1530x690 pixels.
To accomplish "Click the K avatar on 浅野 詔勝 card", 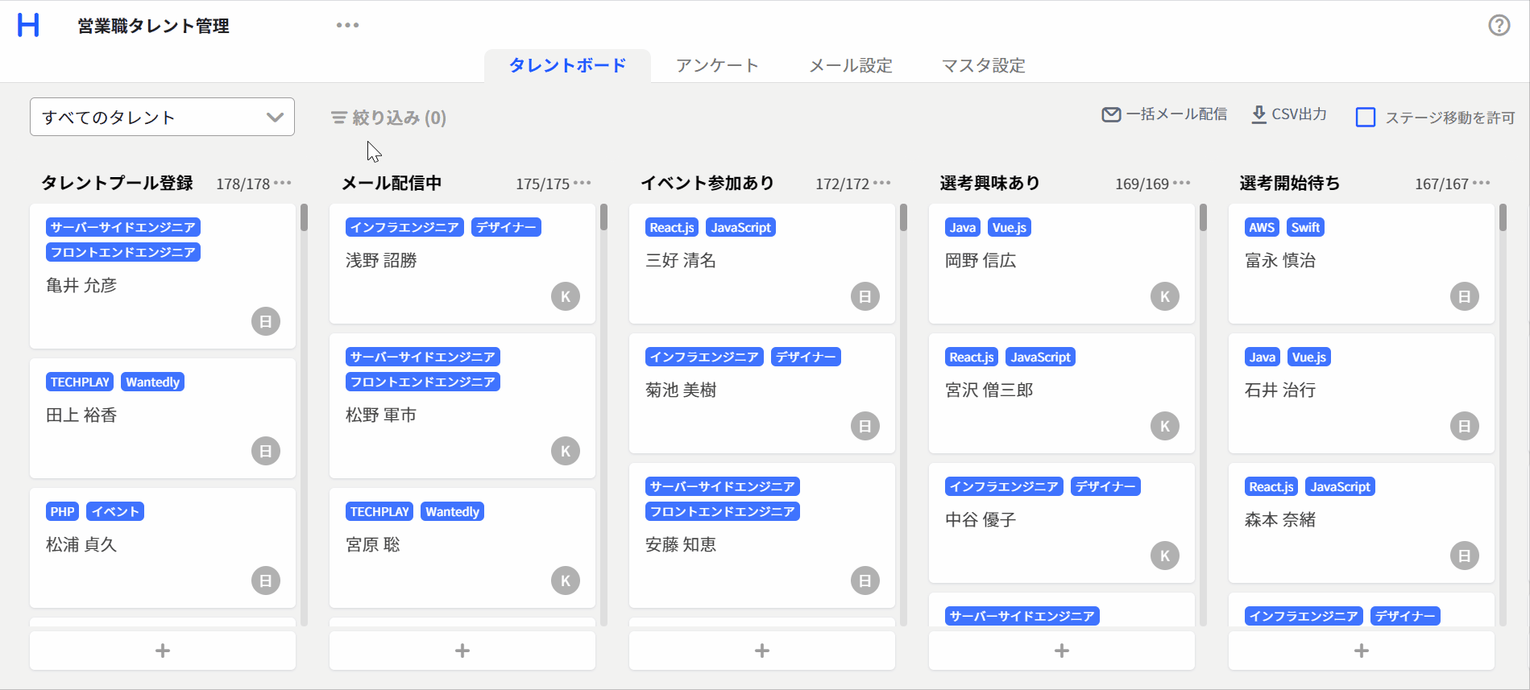I will click(x=565, y=296).
